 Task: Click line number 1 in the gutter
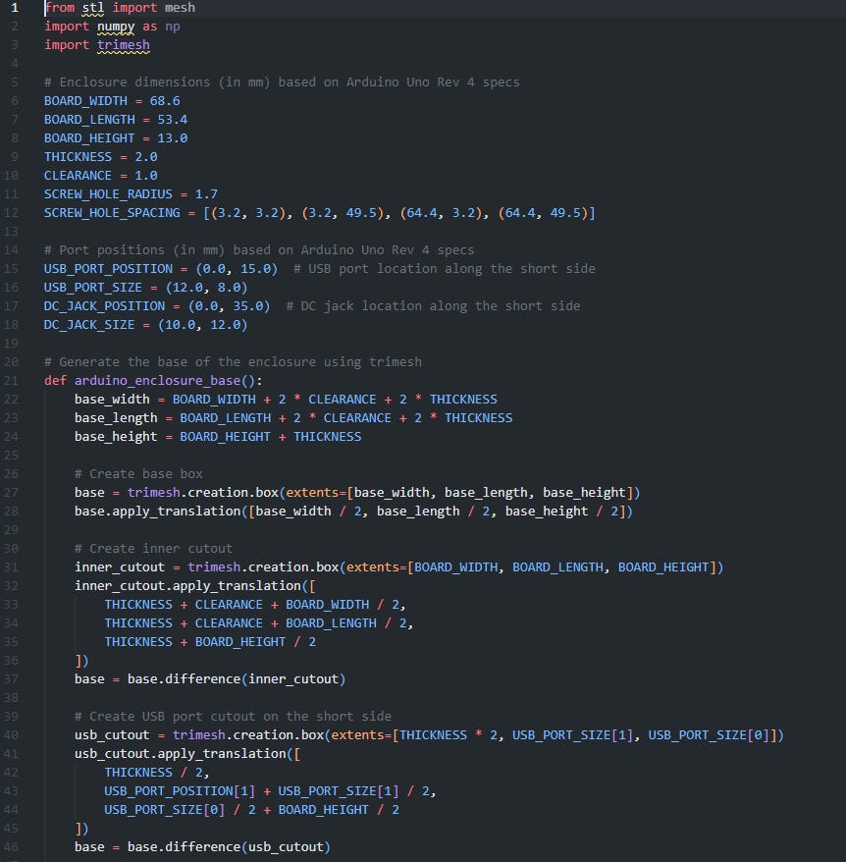point(15,8)
